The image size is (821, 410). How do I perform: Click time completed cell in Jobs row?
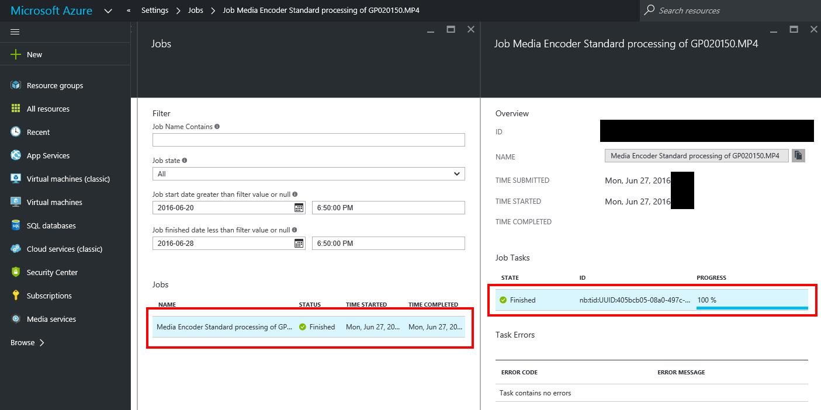pos(435,327)
